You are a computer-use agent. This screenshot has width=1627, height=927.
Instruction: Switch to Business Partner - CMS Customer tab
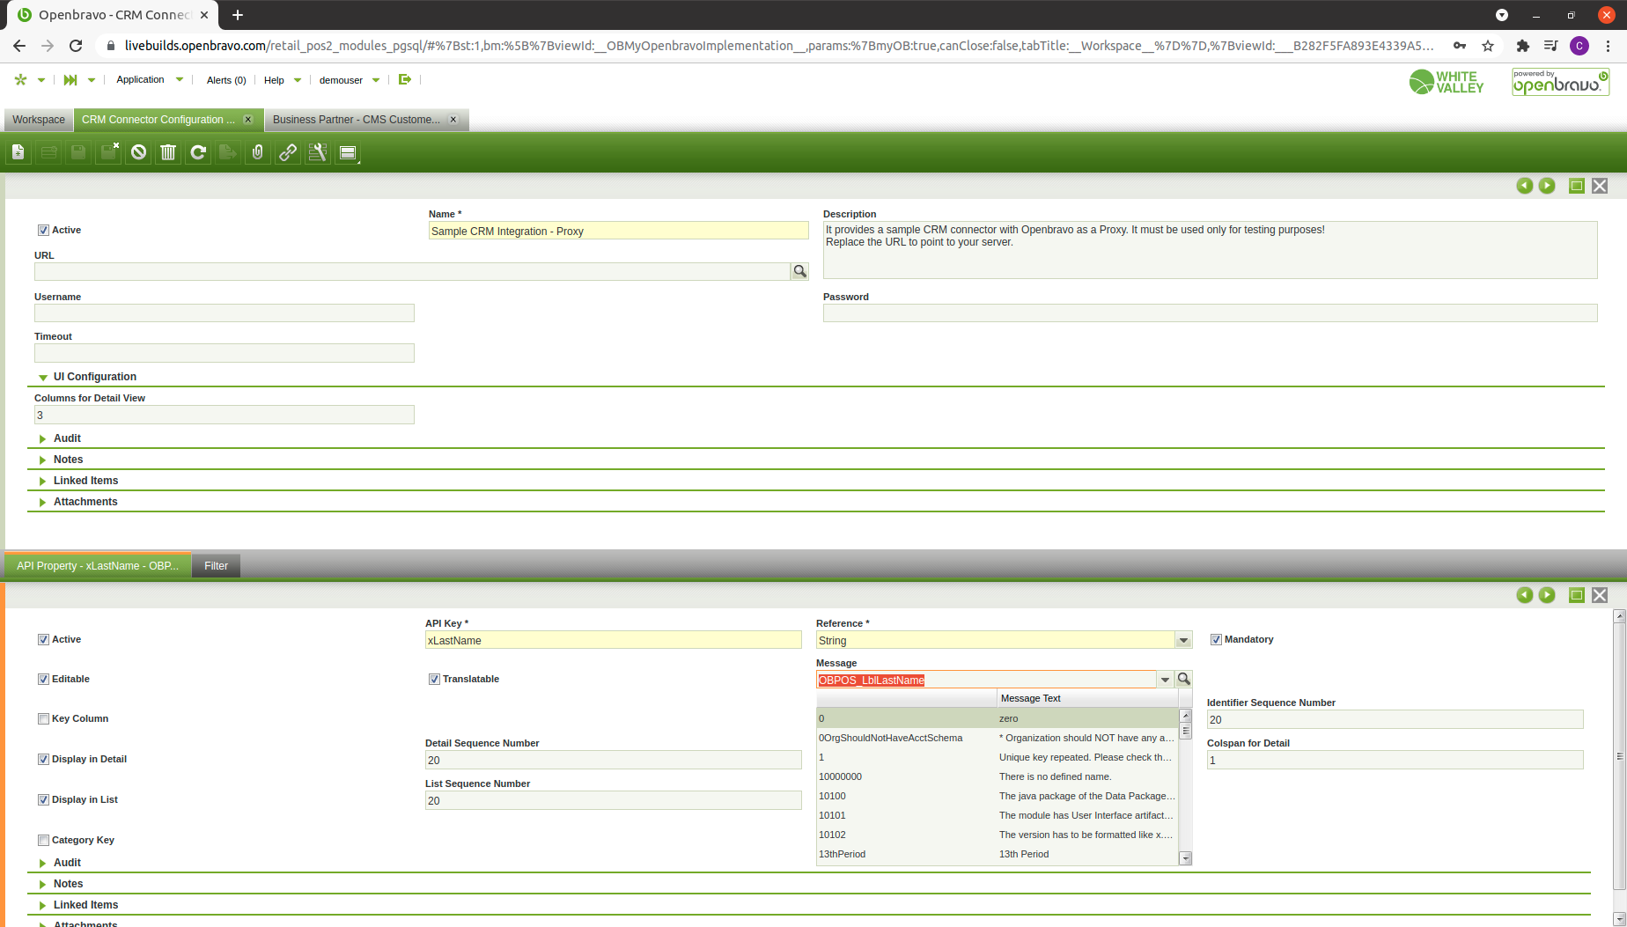pyautogui.click(x=356, y=120)
